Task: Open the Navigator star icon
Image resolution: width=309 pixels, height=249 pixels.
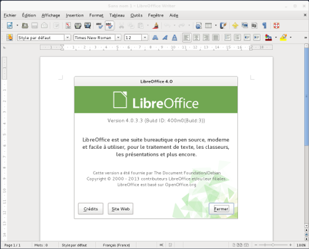Action: tap(235, 26)
